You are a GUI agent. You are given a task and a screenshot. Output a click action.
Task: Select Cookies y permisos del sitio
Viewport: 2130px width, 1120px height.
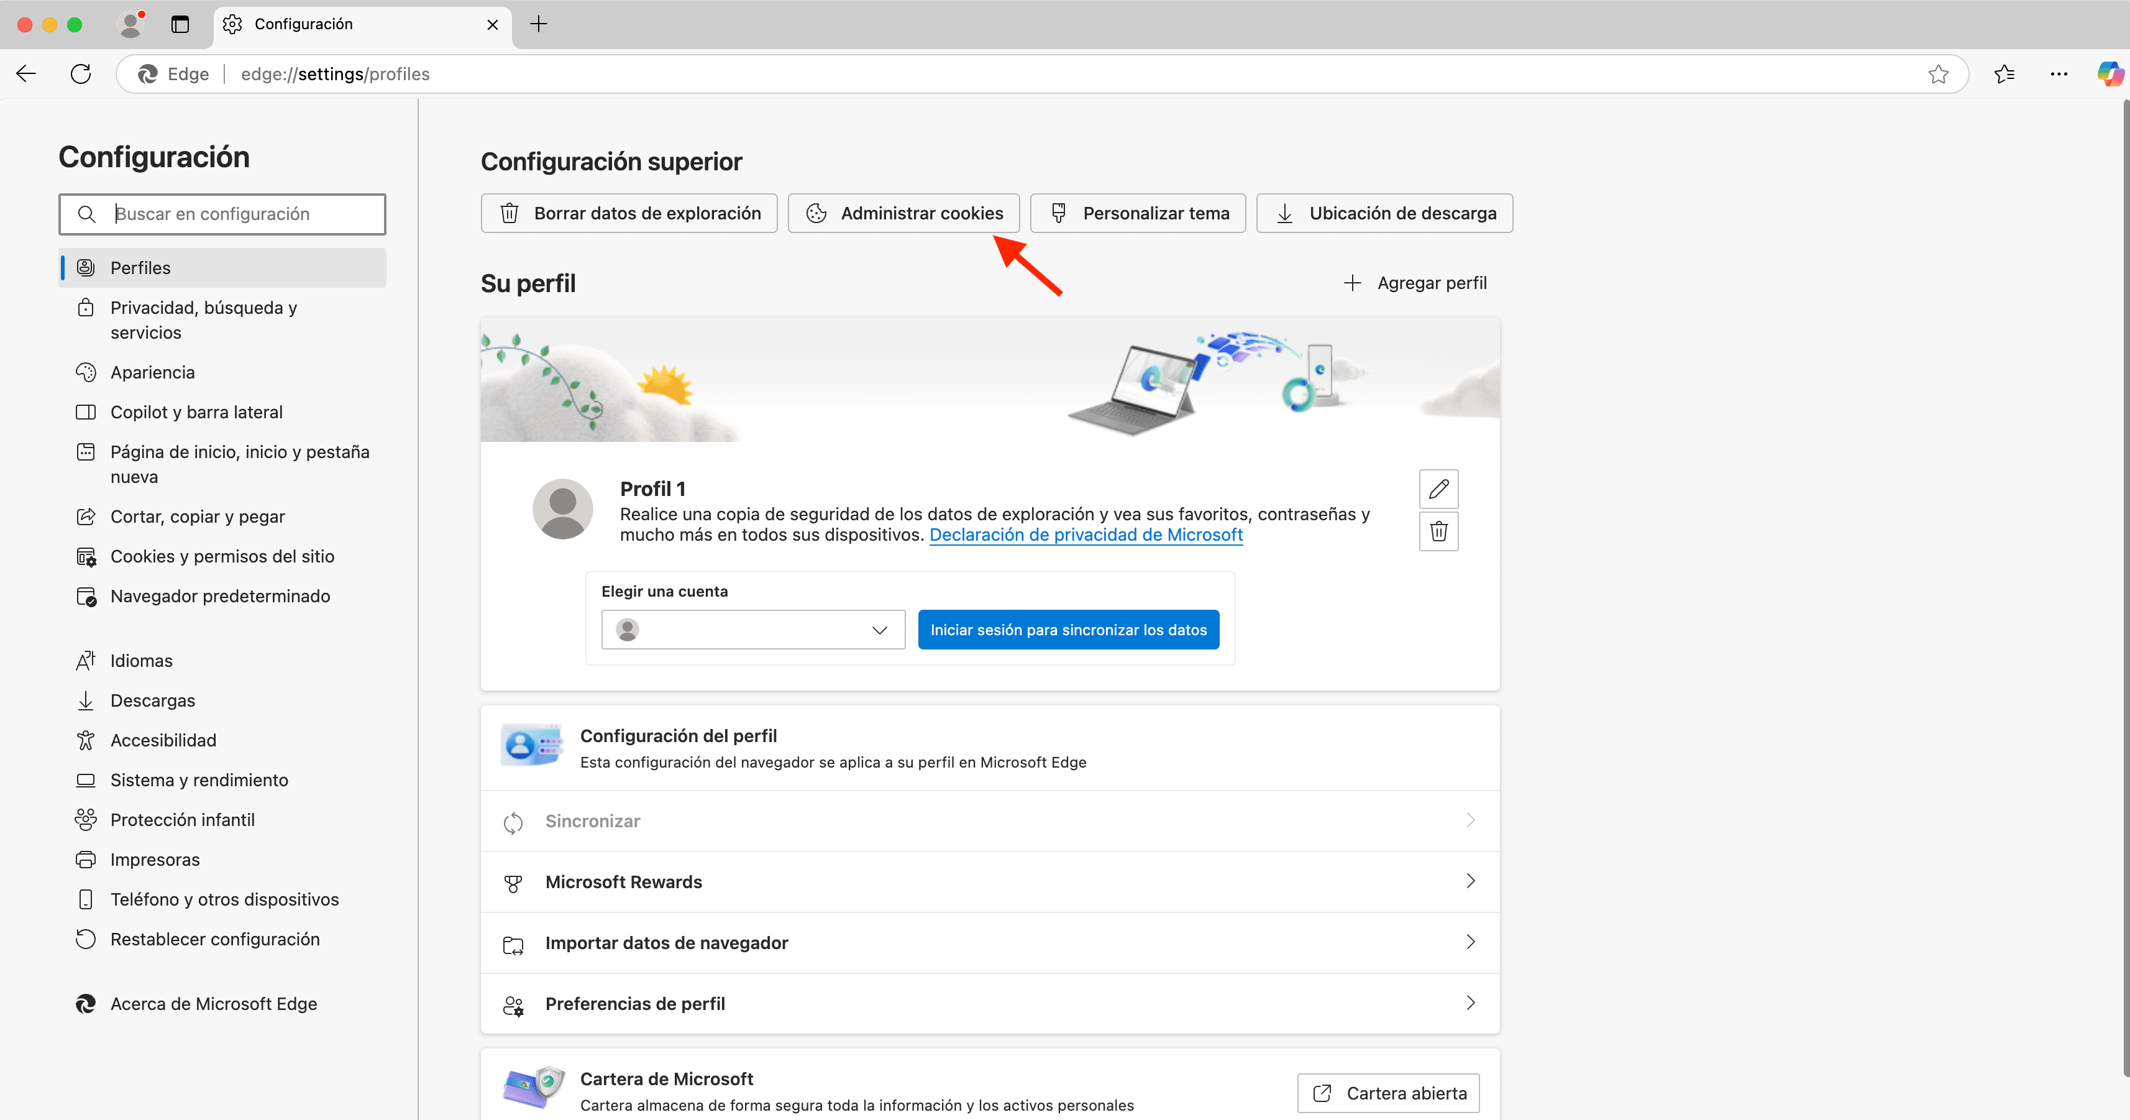pos(222,556)
